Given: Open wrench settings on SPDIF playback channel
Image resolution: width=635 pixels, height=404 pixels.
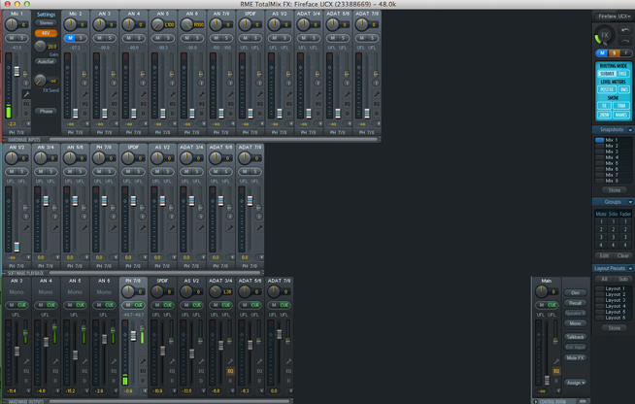Looking at the screenshot, I should pos(143,227).
